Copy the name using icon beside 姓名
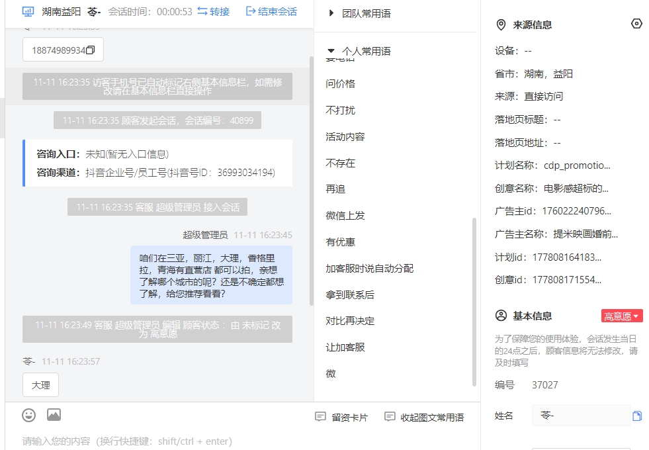649x450 pixels. 637,416
